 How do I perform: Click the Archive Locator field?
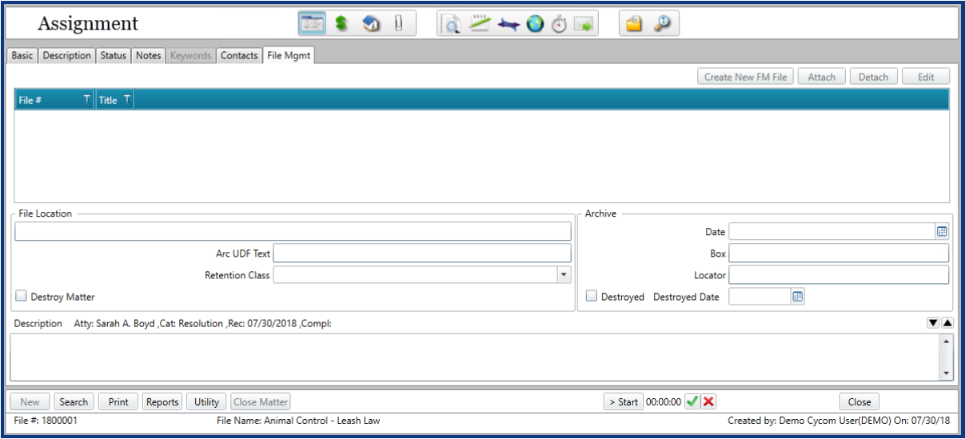point(839,275)
